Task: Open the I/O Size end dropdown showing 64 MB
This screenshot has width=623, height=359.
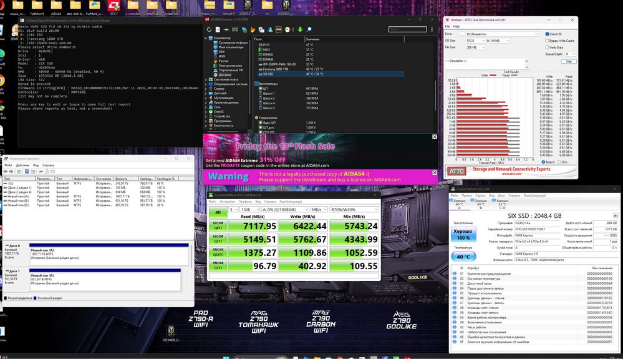Action: [500, 41]
